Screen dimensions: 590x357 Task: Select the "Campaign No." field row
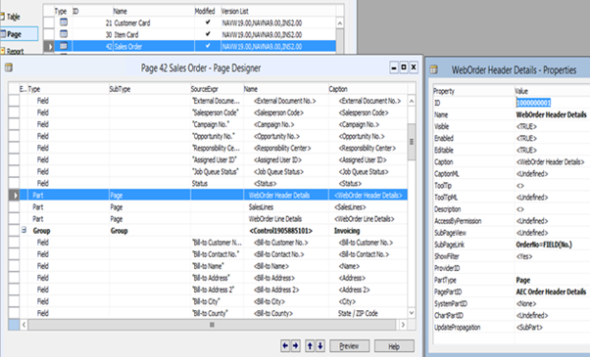coord(214,124)
